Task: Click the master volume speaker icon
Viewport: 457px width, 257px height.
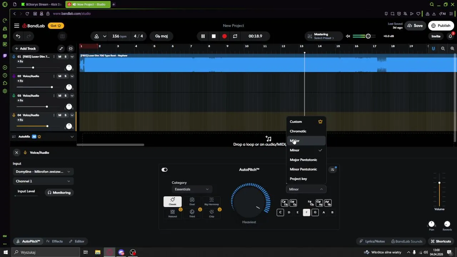Action: click(348, 36)
